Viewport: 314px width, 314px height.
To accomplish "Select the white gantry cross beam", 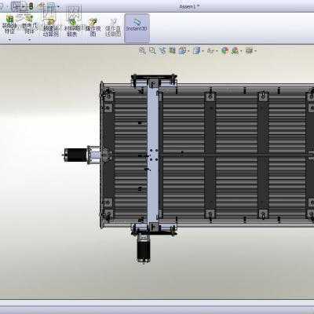I will [153, 155].
